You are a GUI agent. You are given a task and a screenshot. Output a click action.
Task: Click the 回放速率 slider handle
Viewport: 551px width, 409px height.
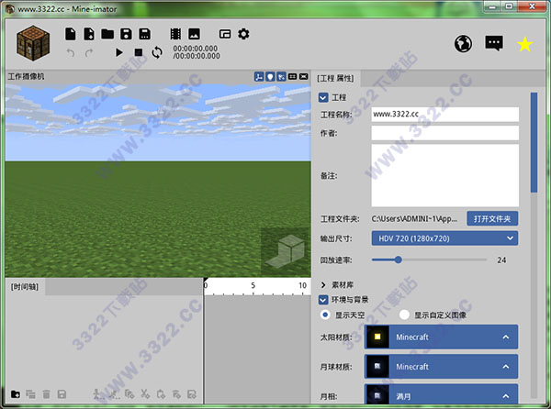tap(398, 260)
